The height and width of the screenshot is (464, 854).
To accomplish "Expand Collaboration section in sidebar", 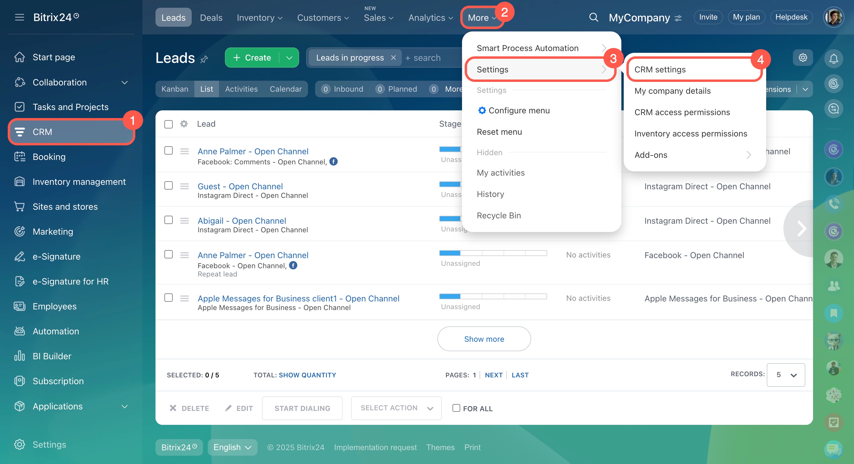I will coord(125,82).
